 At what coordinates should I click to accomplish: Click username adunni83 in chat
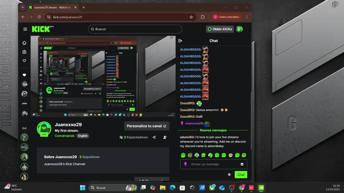pos(187,137)
